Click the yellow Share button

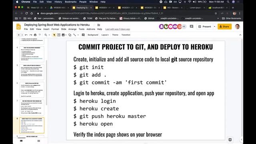point(224,27)
